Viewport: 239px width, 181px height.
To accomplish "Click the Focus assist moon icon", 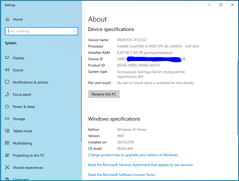I will pos(7,94).
